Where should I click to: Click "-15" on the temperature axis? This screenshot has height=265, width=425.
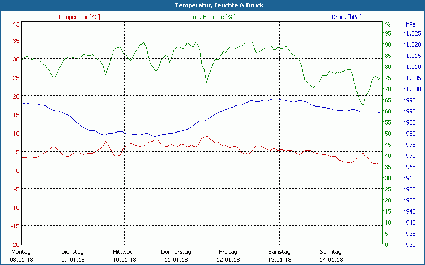[x=15, y=226]
